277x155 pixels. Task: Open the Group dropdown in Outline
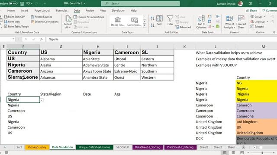point(264,17)
